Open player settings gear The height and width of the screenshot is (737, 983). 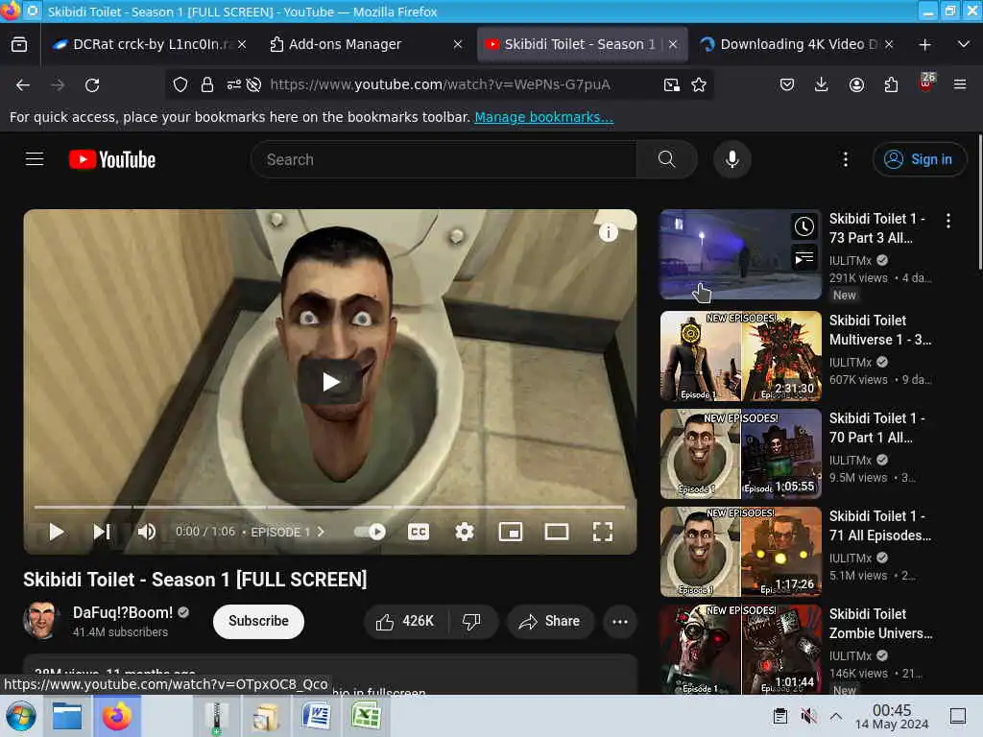coord(464,532)
